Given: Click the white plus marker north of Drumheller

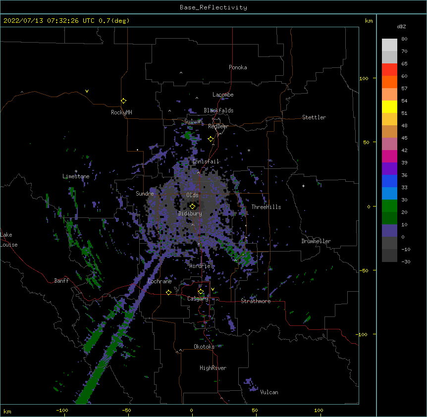Looking at the screenshot, I should tap(303, 186).
